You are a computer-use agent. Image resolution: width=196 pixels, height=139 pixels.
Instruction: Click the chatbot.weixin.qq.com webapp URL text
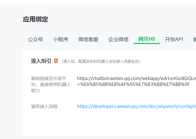tap(136, 78)
